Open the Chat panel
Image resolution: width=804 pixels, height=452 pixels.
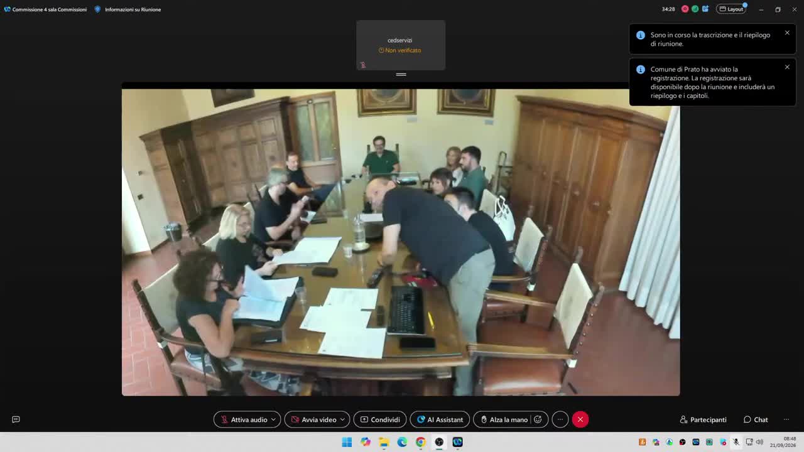click(756, 419)
